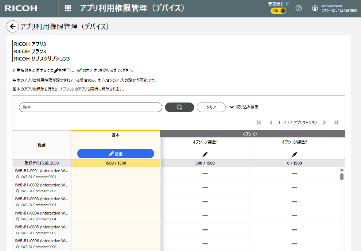Click the クリア button
The height and width of the screenshot is (251, 361).
(x=211, y=107)
